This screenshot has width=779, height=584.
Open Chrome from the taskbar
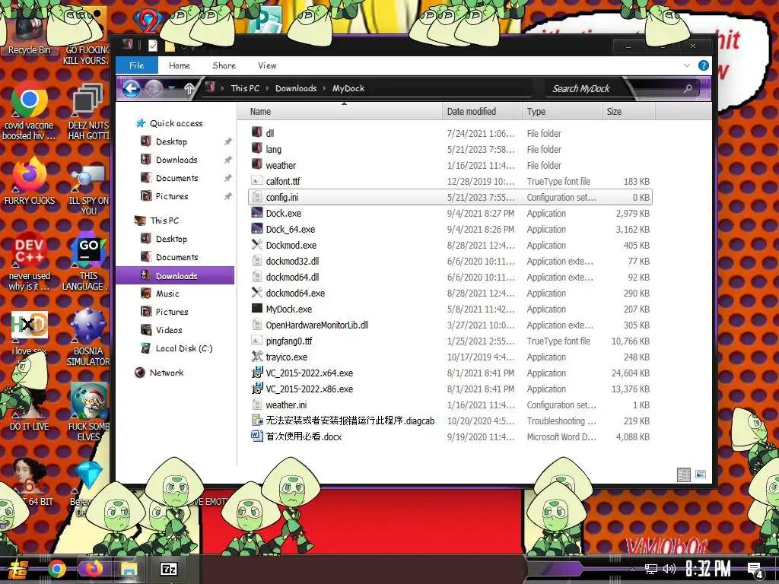click(56, 569)
